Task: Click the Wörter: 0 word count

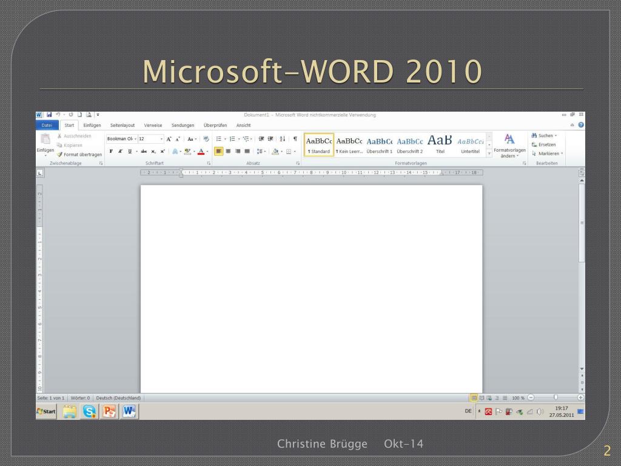Action: (80, 398)
